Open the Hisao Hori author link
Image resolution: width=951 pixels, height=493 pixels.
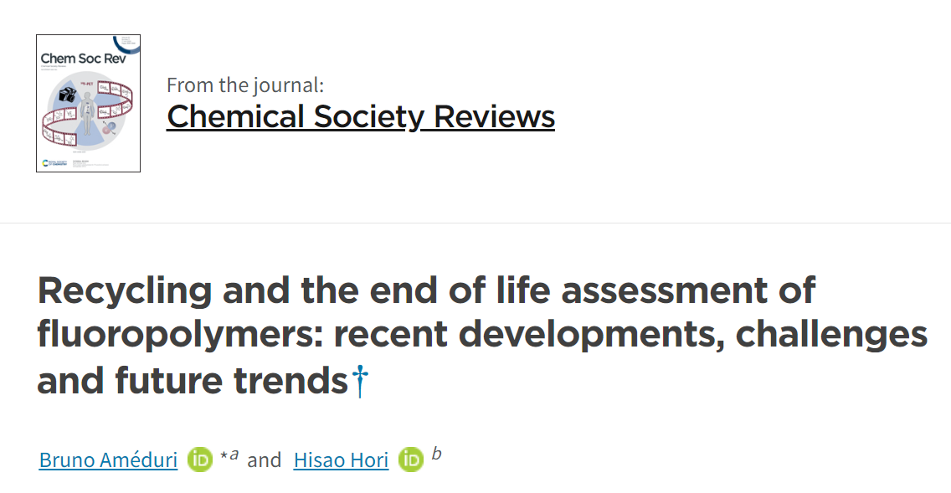(341, 460)
